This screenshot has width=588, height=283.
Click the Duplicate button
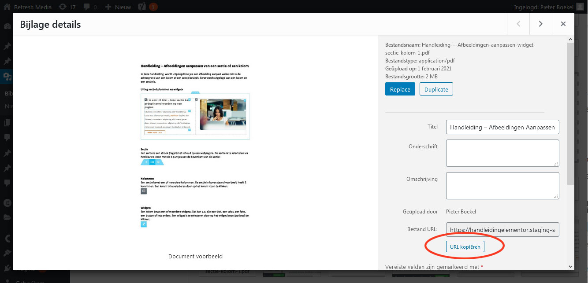(x=436, y=89)
